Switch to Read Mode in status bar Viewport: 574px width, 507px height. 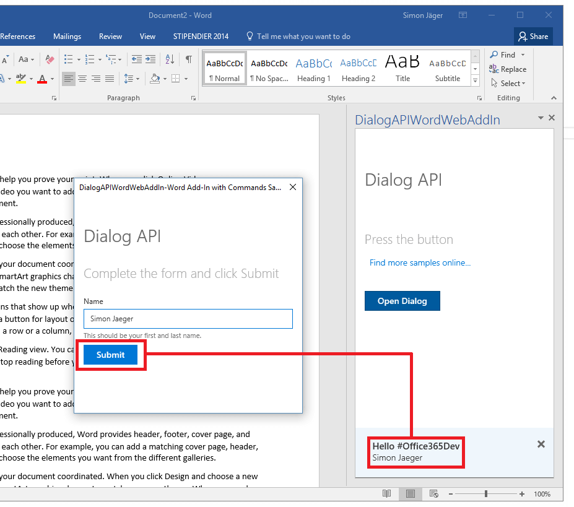(387, 493)
